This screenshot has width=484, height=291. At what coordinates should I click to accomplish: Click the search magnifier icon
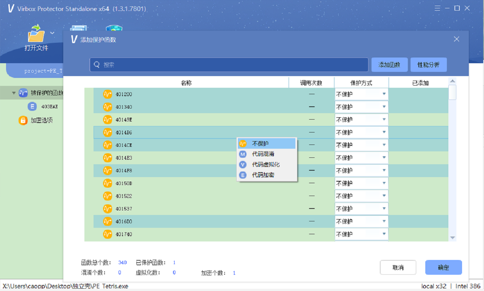tap(97, 65)
